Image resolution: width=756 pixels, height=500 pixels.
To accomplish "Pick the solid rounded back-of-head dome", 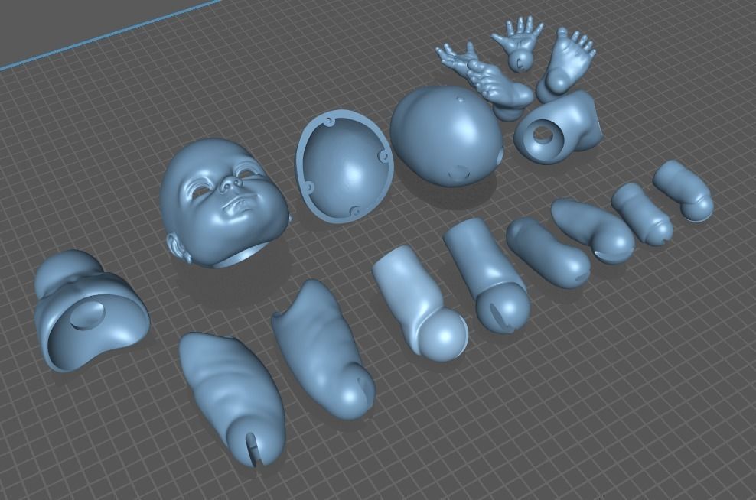I will click(446, 135).
